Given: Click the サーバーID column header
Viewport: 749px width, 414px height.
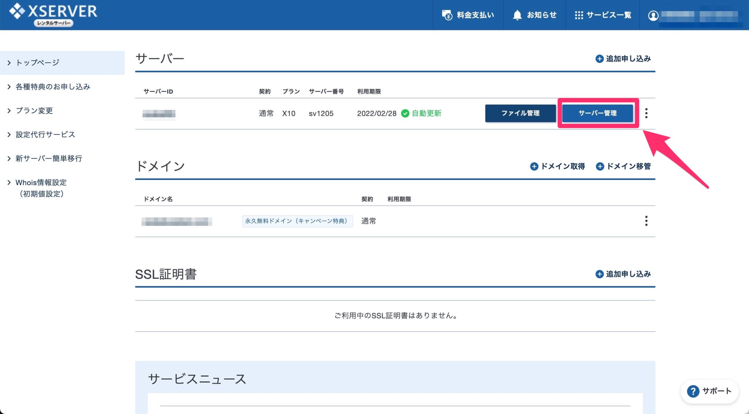Looking at the screenshot, I should (x=158, y=92).
